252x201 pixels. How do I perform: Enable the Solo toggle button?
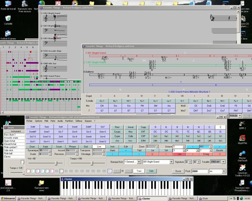151,171
